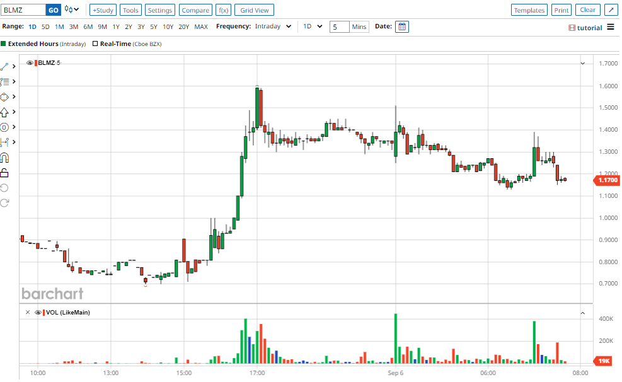Screen dimensions: 622x382
Task: Toggle the lock drawings icon
Action: pyautogui.click(x=4, y=173)
